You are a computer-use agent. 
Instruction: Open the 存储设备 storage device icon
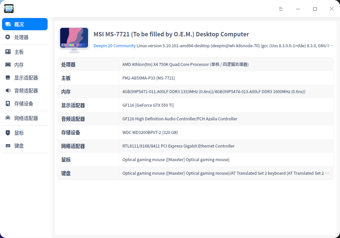coord(7,105)
